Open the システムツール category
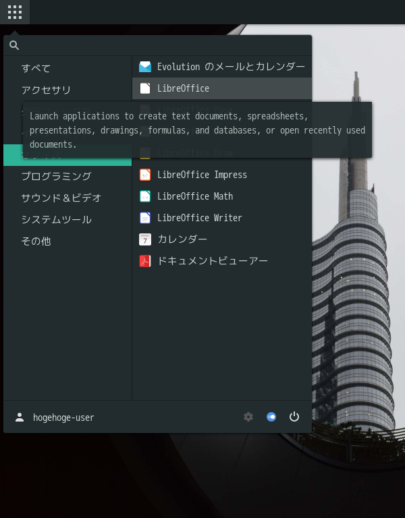This screenshot has height=518, width=405. (x=67, y=220)
